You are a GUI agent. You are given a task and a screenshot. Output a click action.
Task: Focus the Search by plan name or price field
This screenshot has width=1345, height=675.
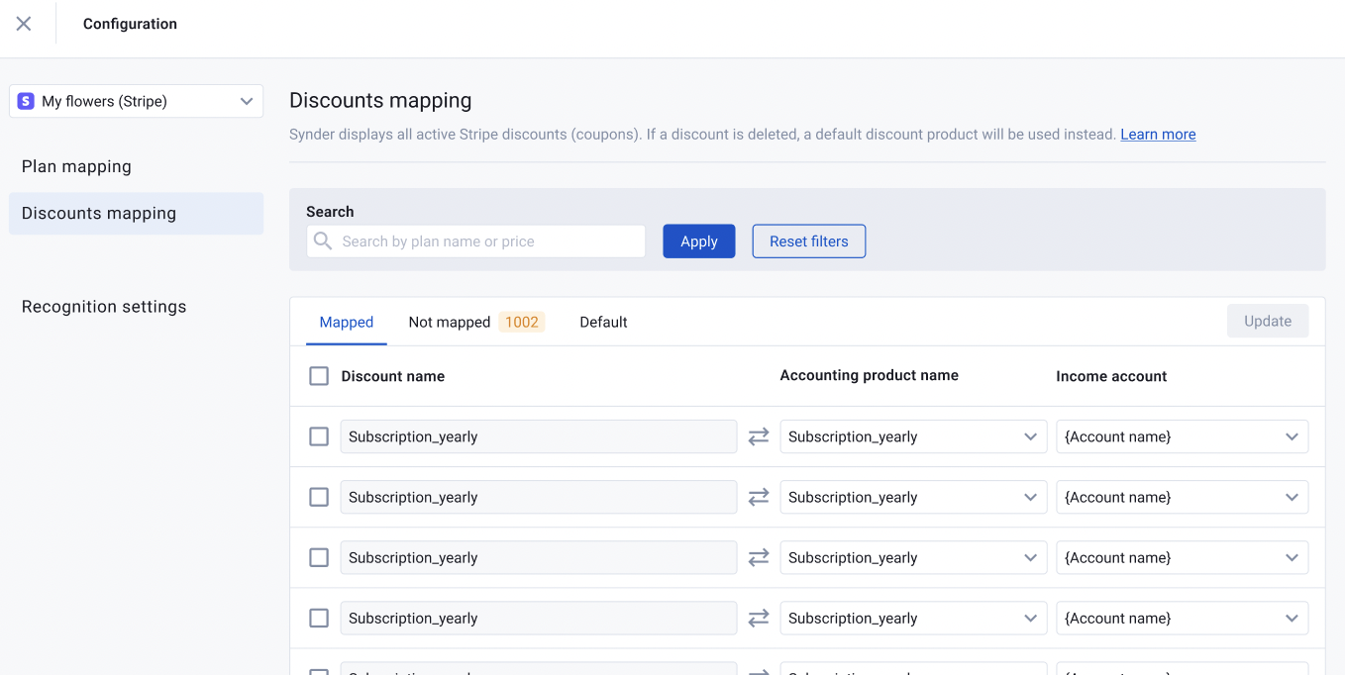click(476, 241)
